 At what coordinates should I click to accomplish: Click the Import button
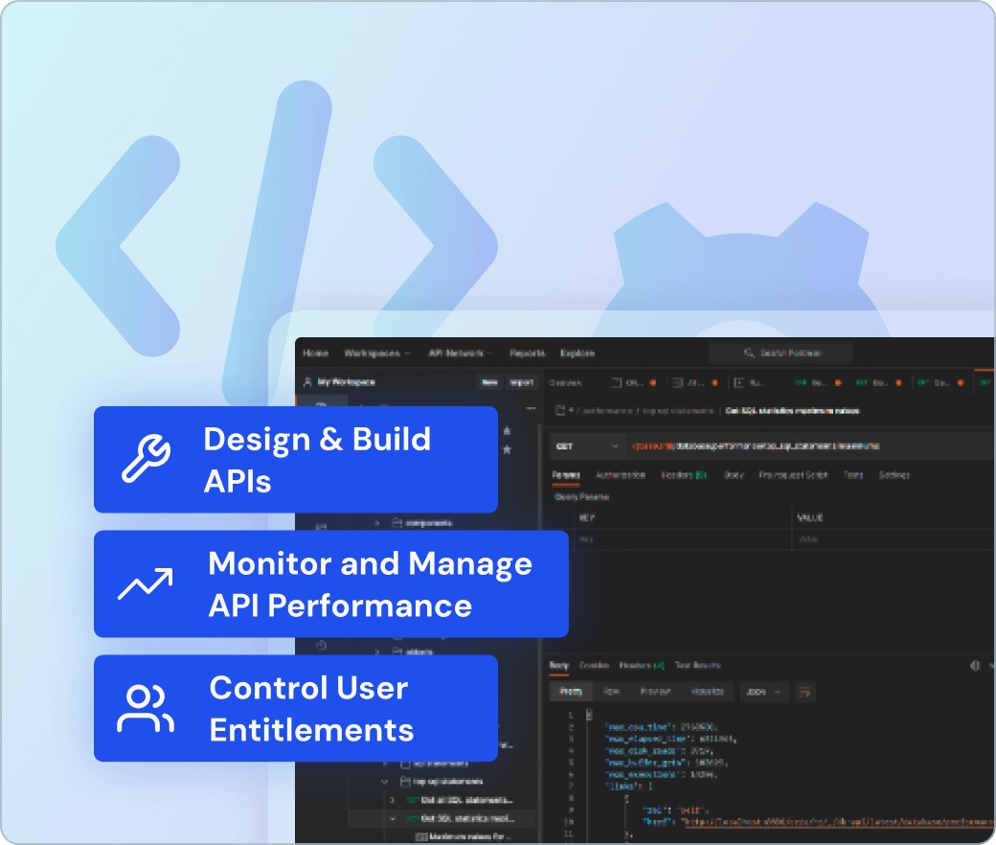click(x=522, y=382)
